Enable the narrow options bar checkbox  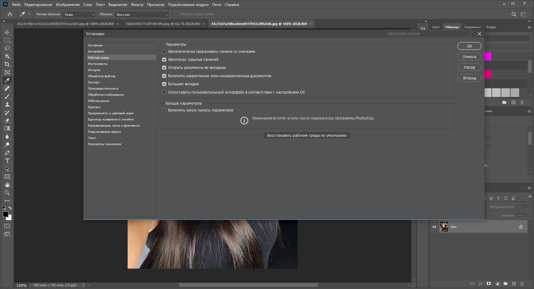point(164,110)
